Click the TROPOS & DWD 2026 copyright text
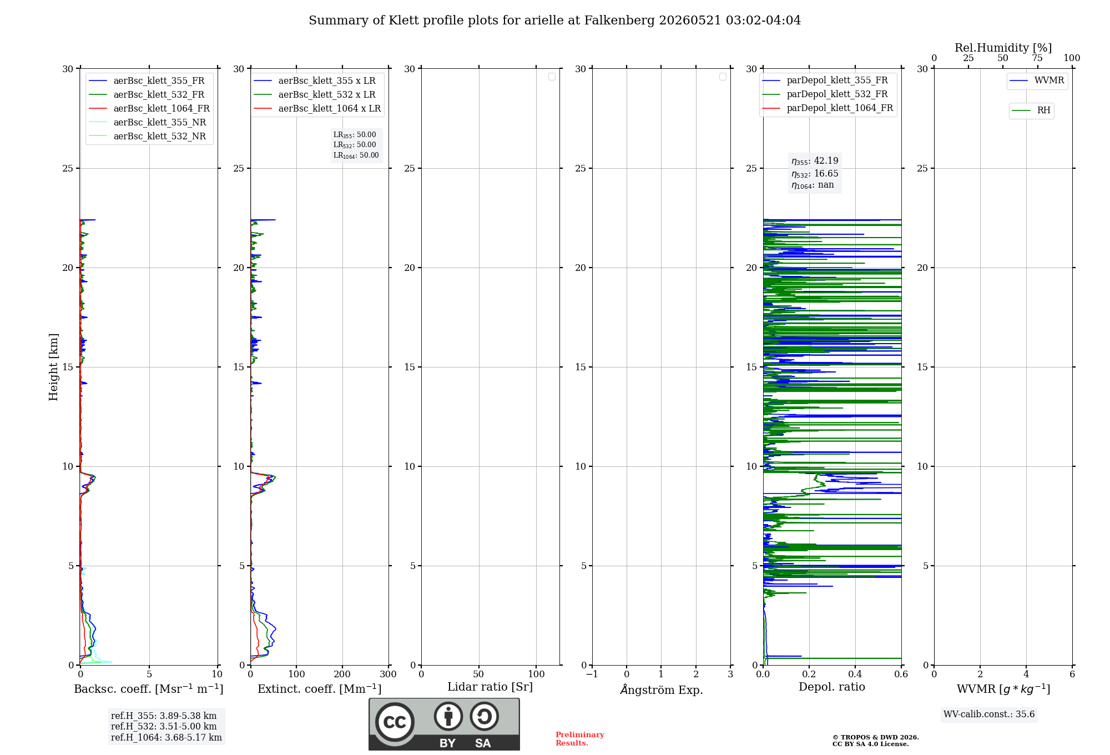 [x=876, y=737]
